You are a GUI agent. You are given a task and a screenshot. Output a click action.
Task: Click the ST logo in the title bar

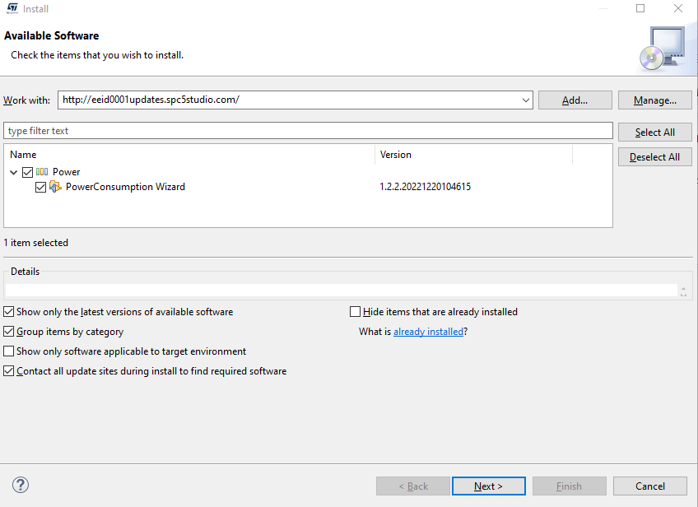point(12,8)
